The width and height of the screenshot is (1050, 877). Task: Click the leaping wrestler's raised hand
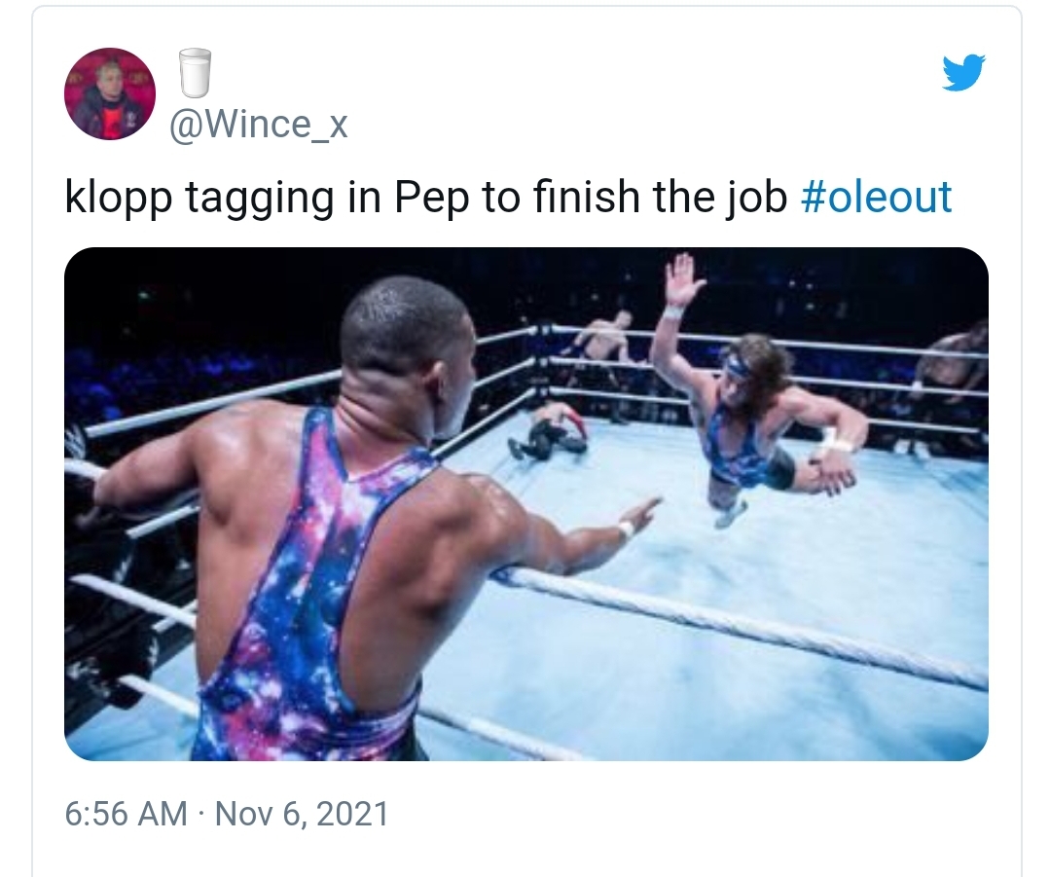point(683,277)
